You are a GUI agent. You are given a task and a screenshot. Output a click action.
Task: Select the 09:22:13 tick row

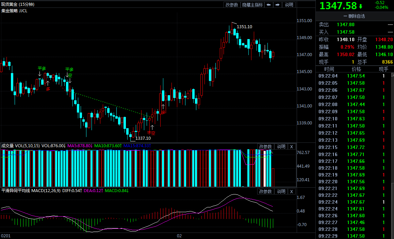click(353, 140)
